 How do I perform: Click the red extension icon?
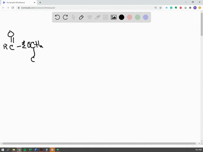pyautogui.click(x=181, y=8)
